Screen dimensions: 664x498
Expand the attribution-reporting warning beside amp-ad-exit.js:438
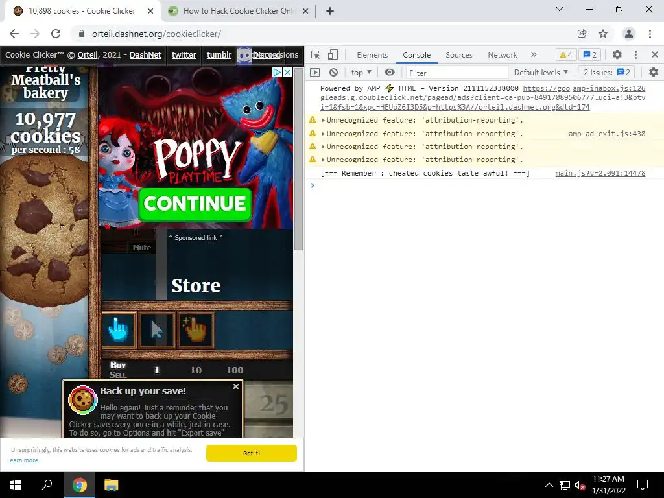[x=323, y=134]
